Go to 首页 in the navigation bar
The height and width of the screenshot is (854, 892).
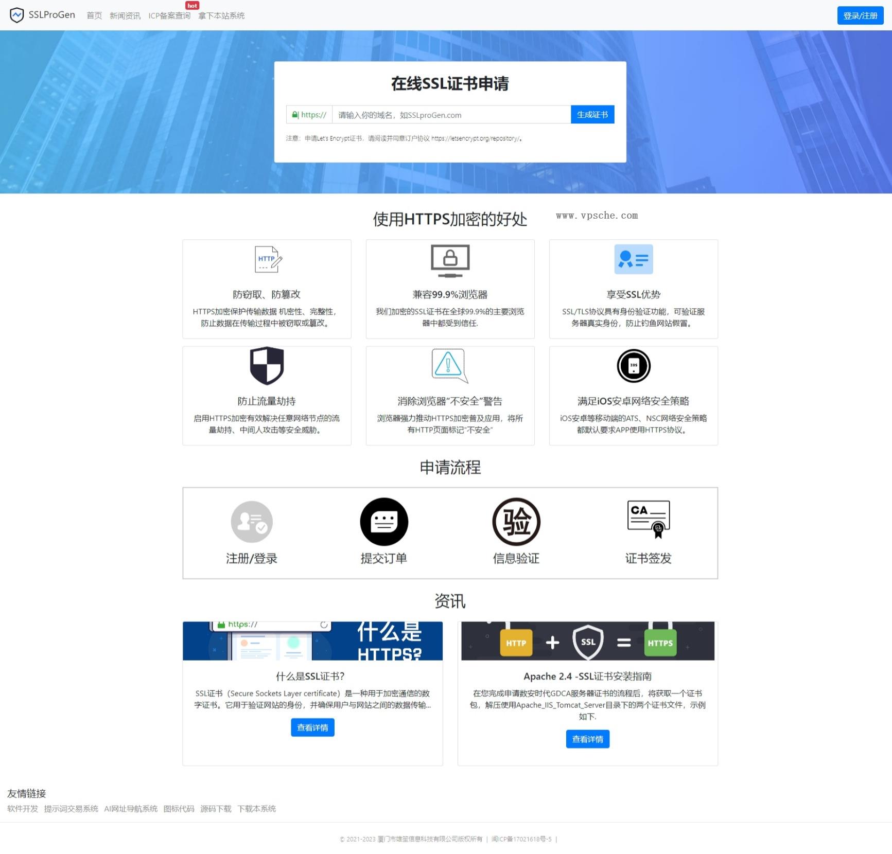click(x=94, y=16)
